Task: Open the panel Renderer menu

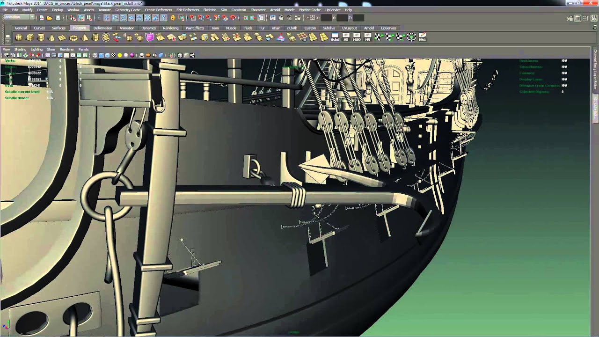Action: (67, 49)
